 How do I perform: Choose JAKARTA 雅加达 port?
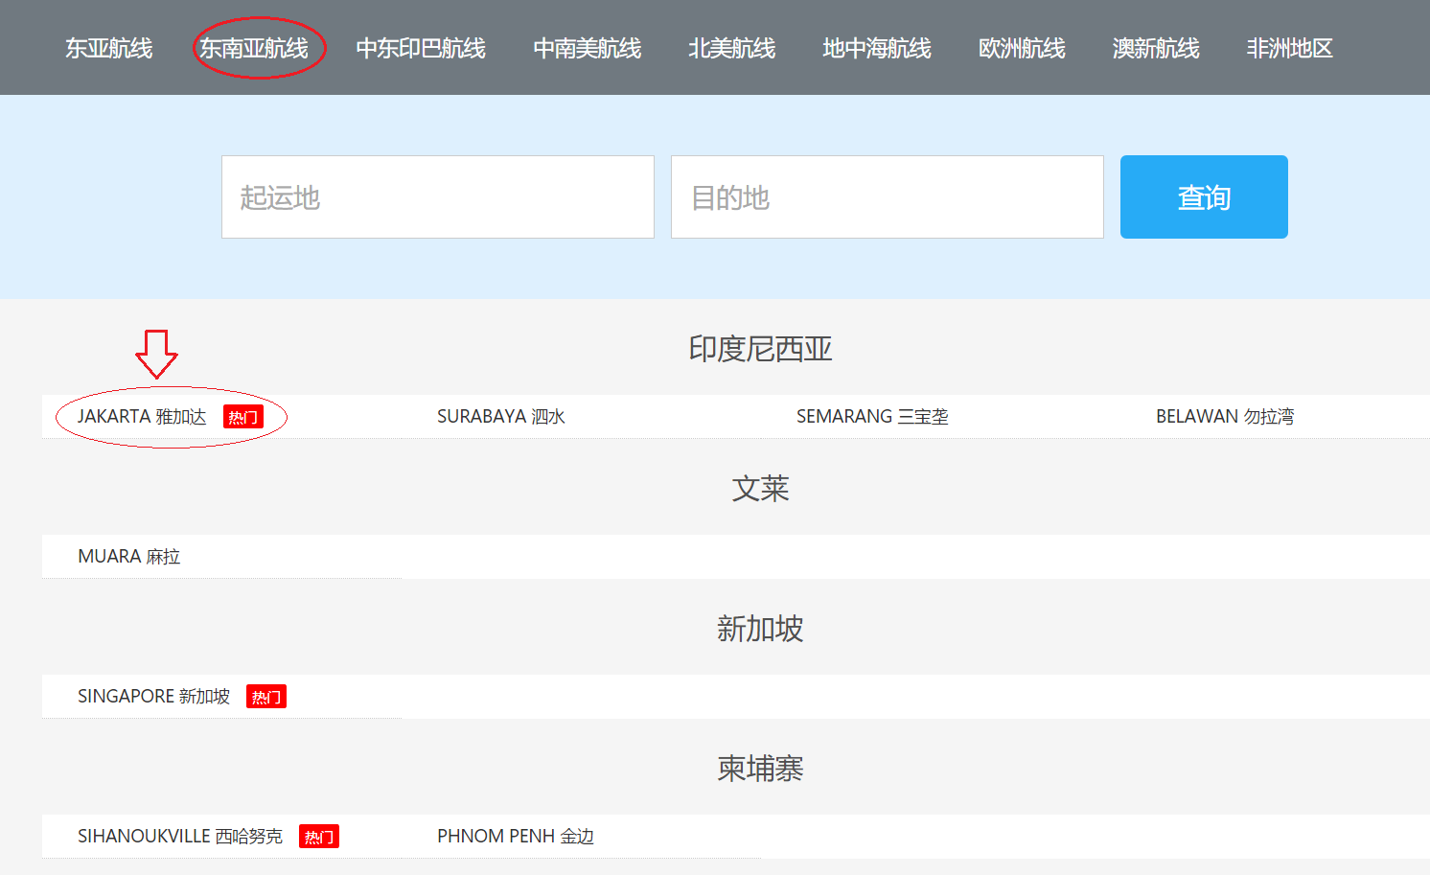tap(142, 417)
